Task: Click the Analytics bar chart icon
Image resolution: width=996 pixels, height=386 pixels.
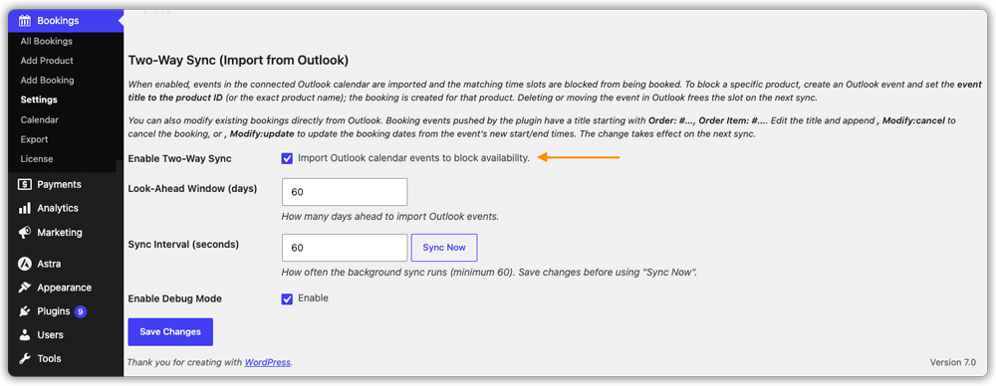Action: pyautogui.click(x=25, y=208)
